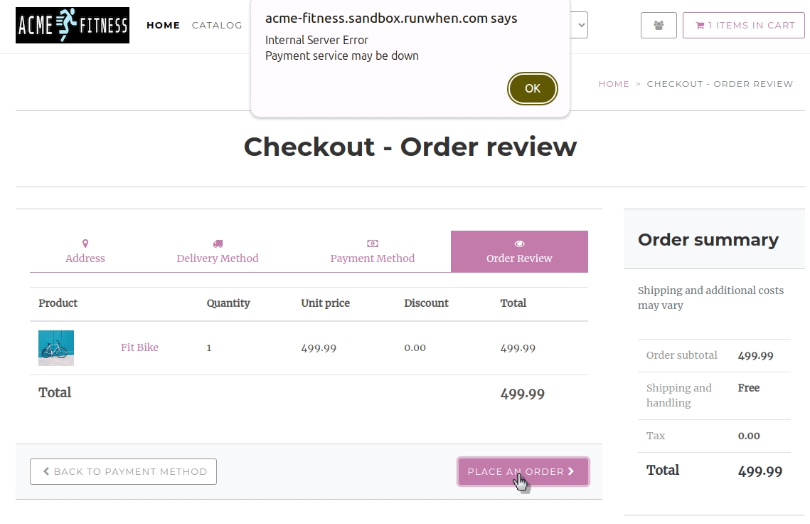Screen dimensions: 810x524
Task: Click the Address map marker icon
Action: point(85,243)
